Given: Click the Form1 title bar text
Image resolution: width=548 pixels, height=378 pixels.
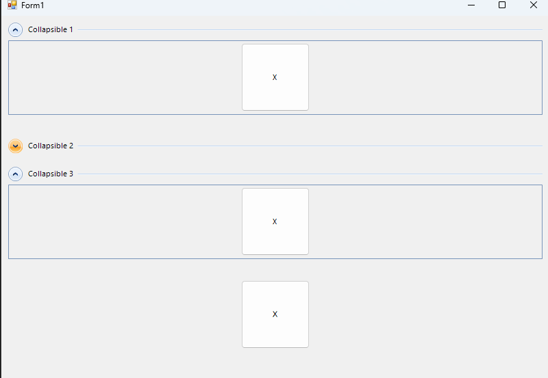Looking at the screenshot, I should click(x=32, y=5).
